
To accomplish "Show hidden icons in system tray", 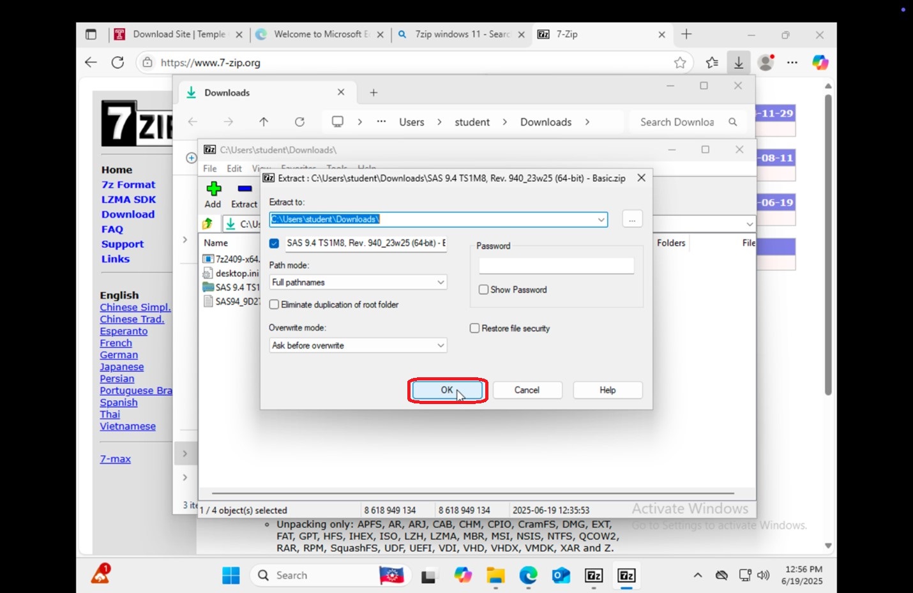I will click(698, 575).
